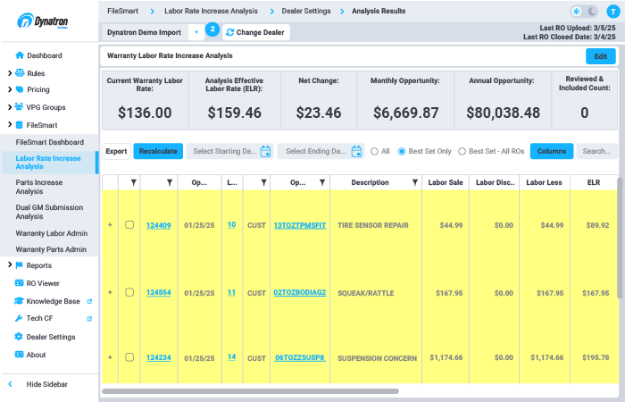Screen dimensions: 625x402
Task: Open RO link 124409
Action: tap(159, 225)
